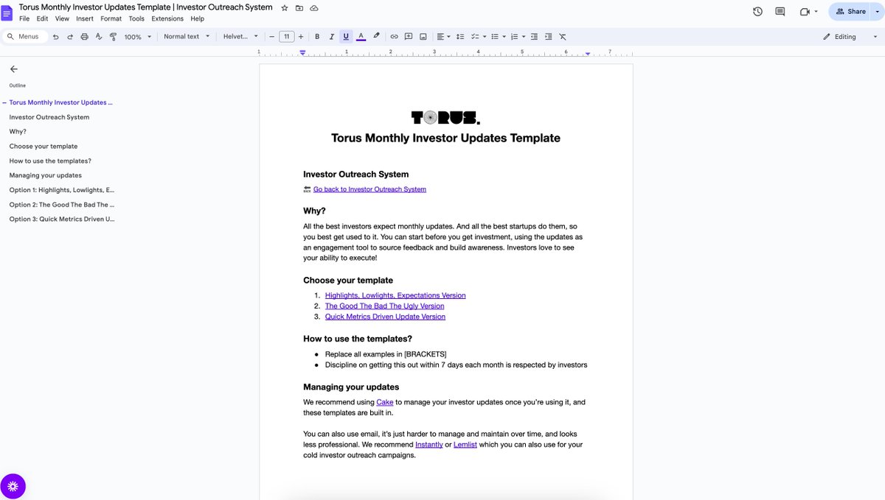Click the Move to folder icon
The height and width of the screenshot is (500, 885).
[299, 7]
